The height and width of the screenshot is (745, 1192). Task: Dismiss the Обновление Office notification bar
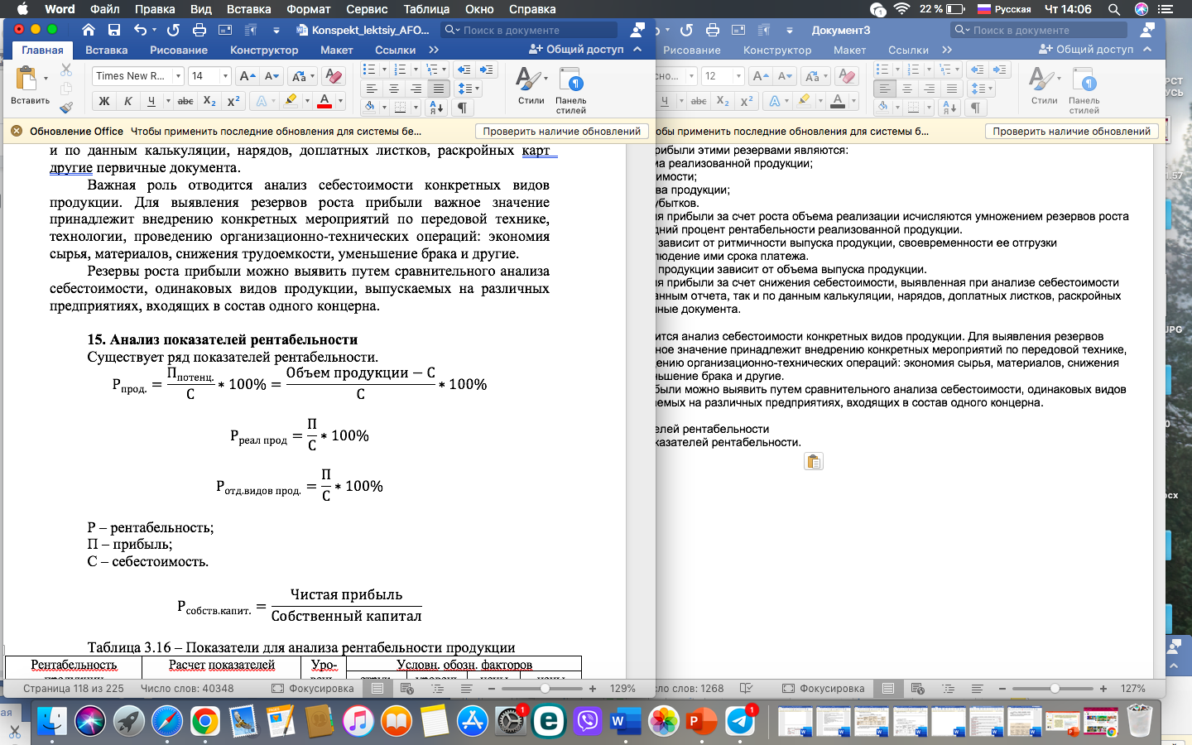16,131
